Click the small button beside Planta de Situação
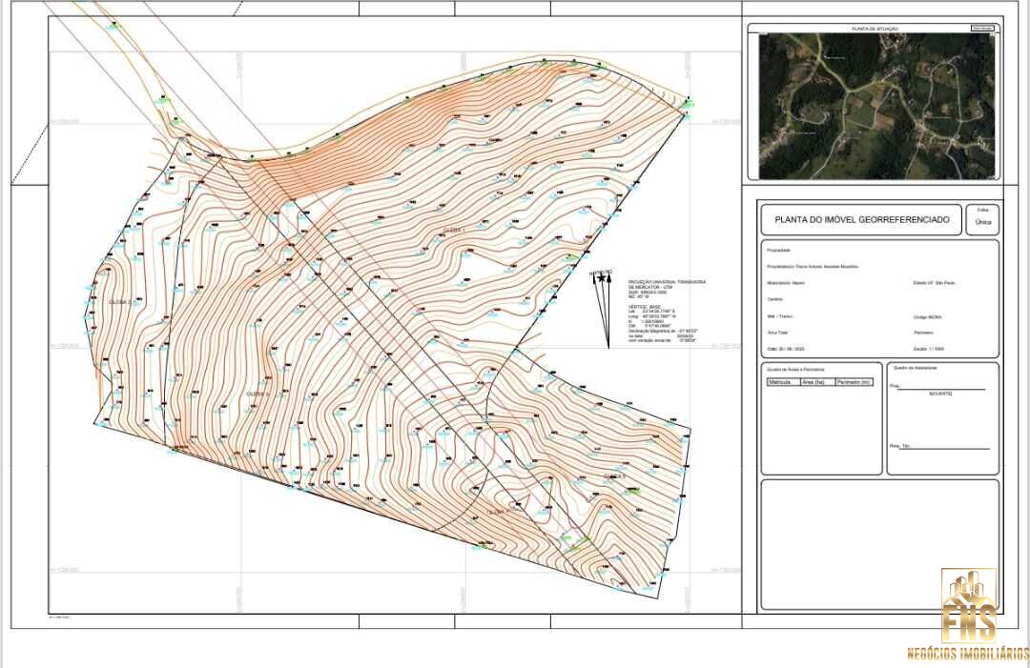Viewport: 1030px width, 668px height. tap(982, 29)
